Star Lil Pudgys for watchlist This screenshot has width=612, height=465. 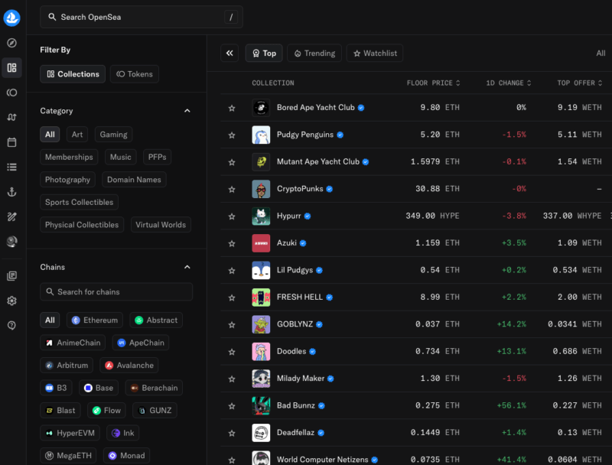232,270
